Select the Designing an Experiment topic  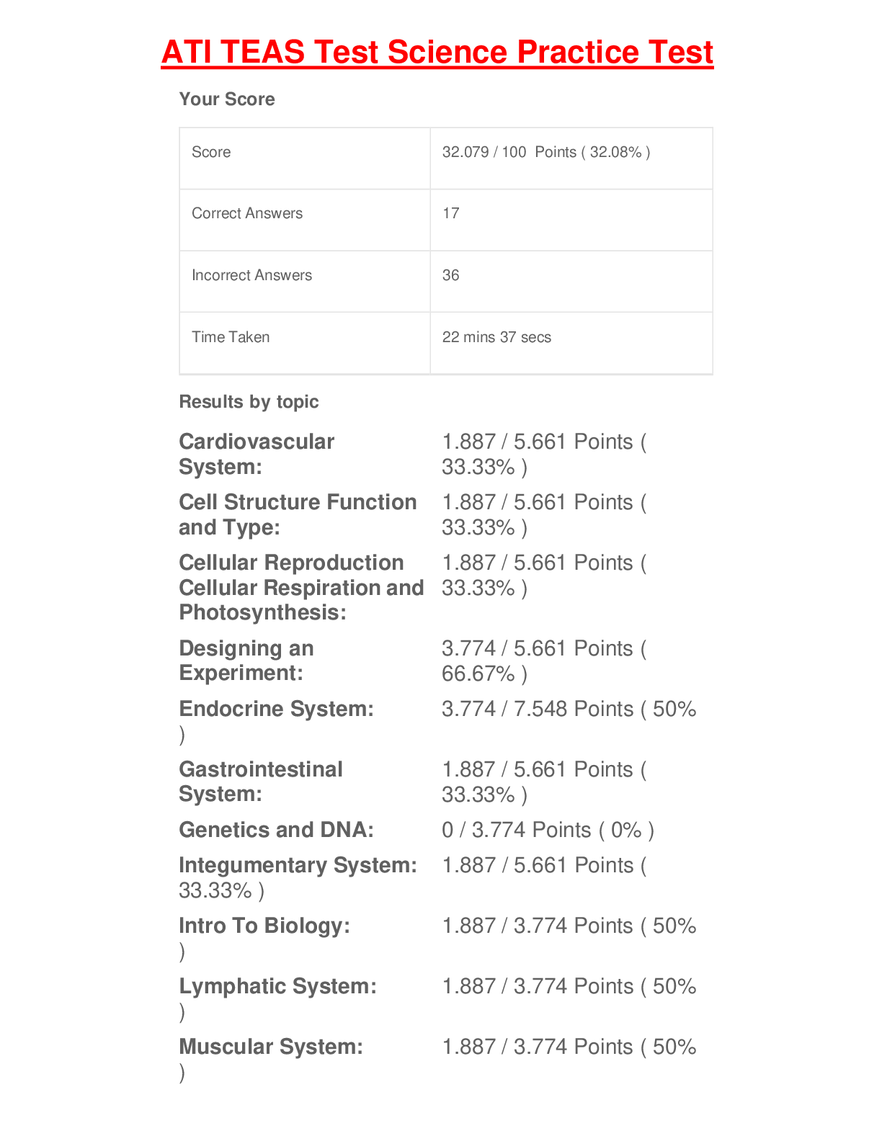(x=246, y=661)
